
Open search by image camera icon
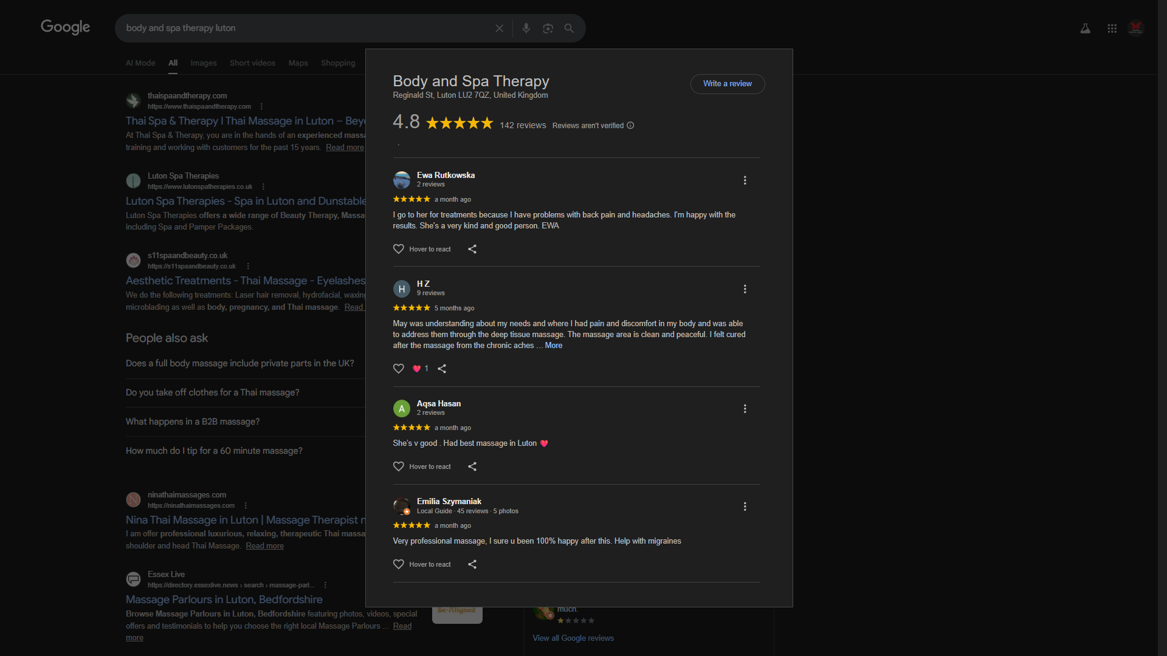548,29
